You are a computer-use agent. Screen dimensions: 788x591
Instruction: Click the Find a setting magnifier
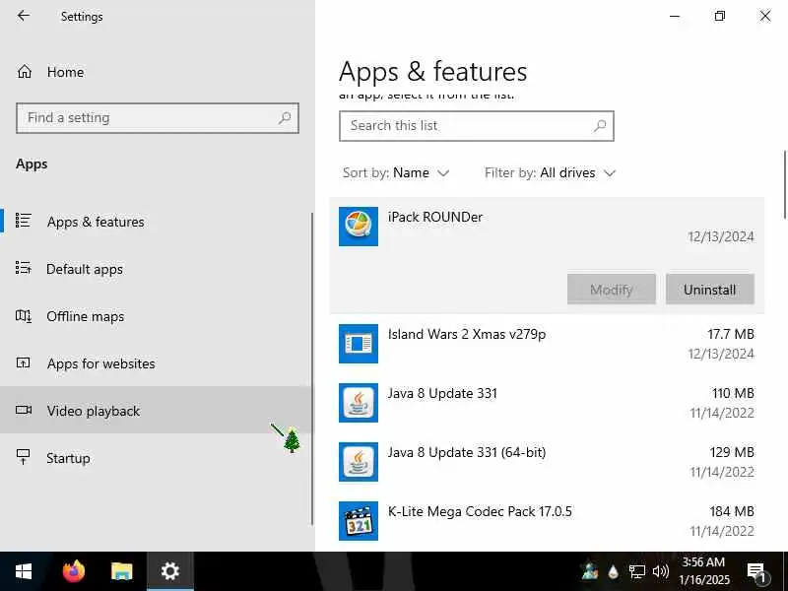coord(285,117)
